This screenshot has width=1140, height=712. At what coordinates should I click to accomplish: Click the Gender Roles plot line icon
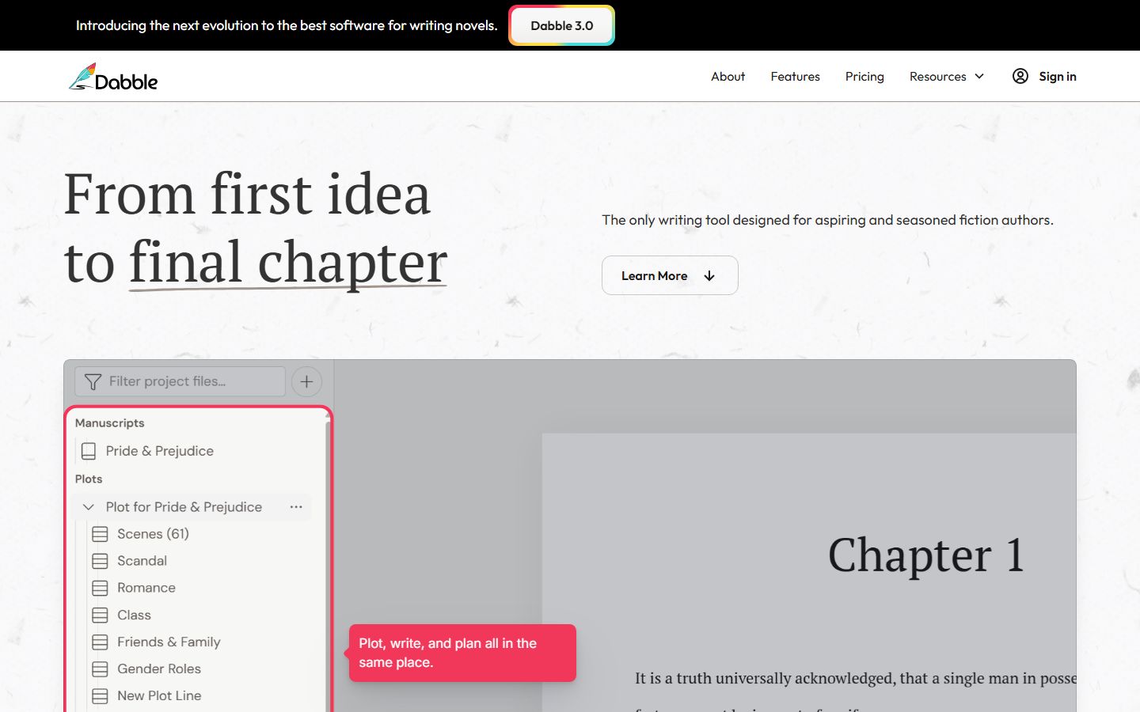(100, 668)
